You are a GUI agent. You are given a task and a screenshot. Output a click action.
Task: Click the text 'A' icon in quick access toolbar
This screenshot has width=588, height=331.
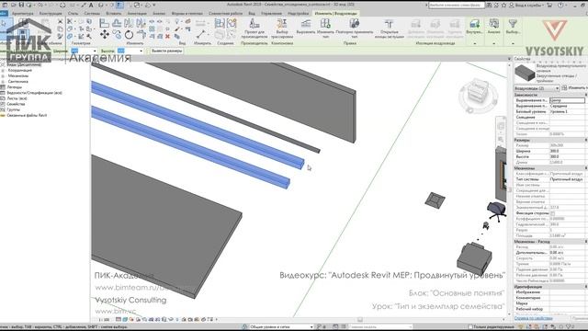(91, 5)
